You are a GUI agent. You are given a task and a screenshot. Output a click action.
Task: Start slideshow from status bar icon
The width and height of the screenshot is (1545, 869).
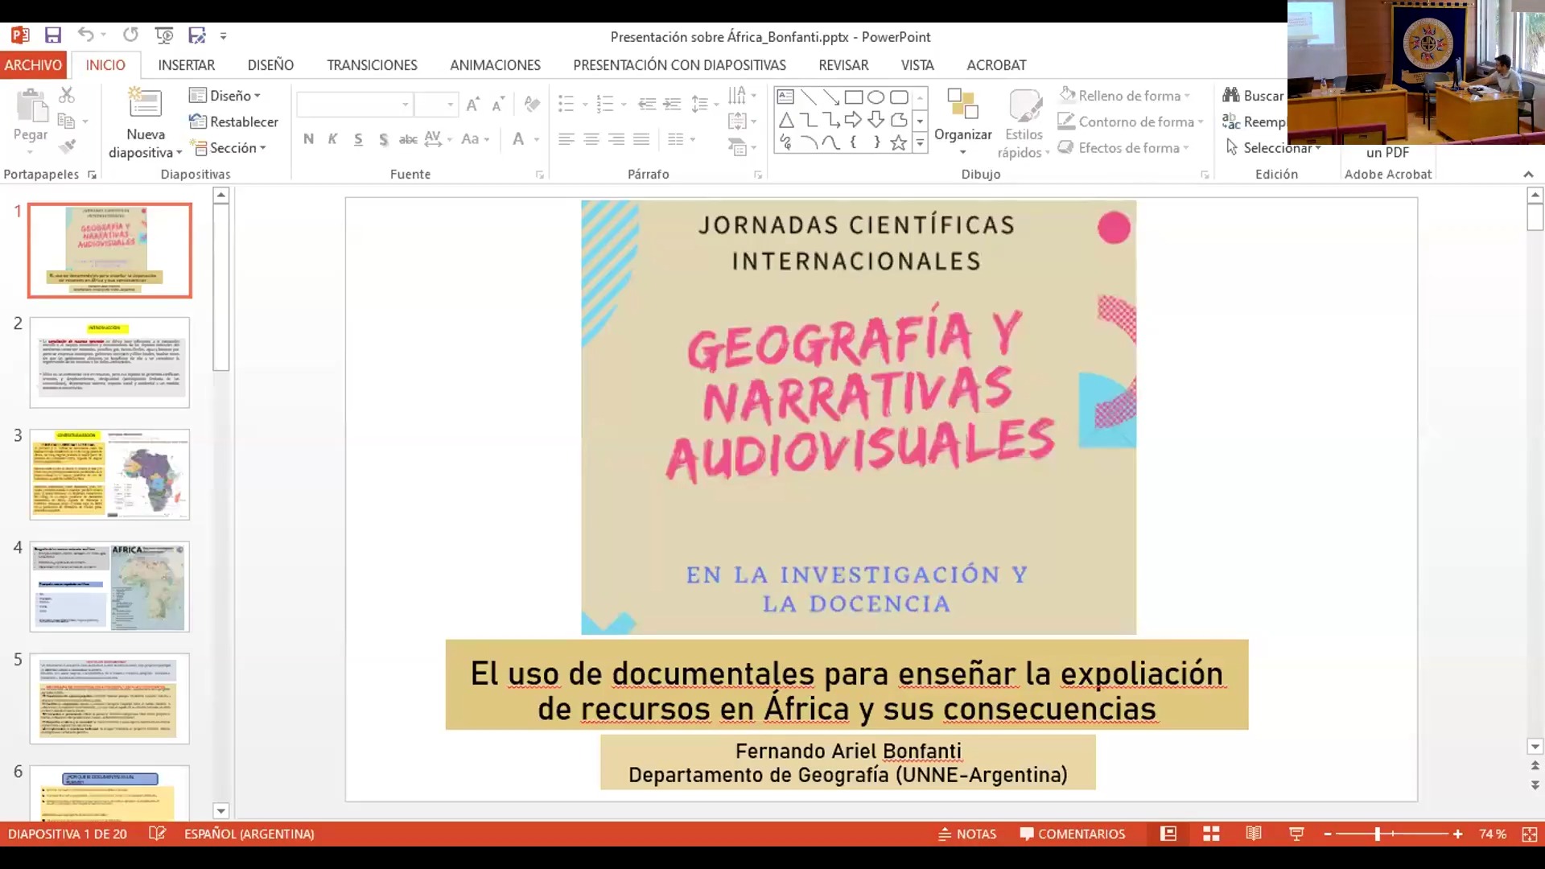pos(1296,834)
